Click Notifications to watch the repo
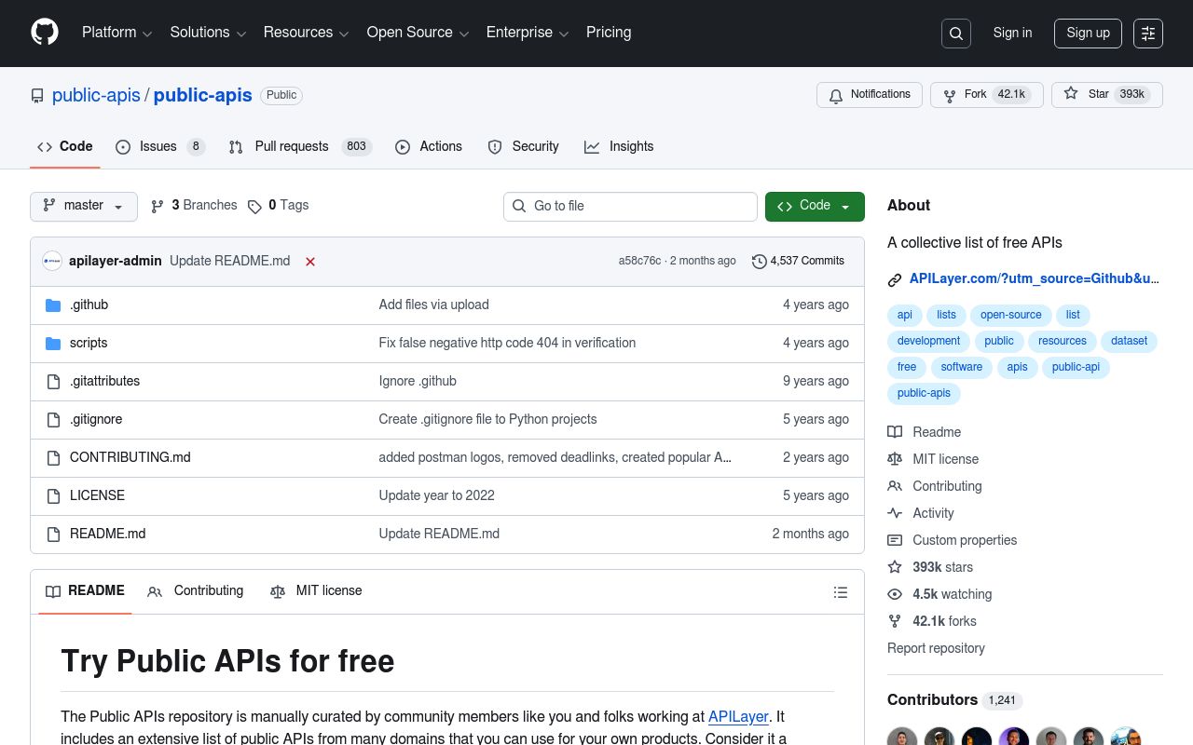Viewport: 1193px width, 745px height. [x=869, y=94]
